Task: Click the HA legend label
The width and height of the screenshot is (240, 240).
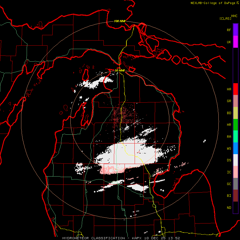Action: pos(229,89)
